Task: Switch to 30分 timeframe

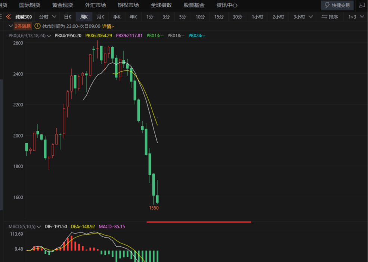Action: pos(237,17)
